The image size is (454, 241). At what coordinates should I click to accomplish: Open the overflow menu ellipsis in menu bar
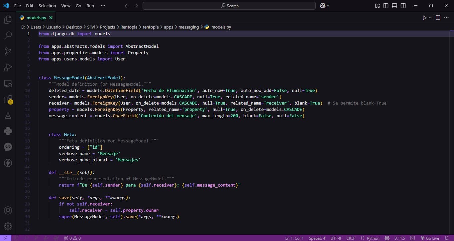103,6
